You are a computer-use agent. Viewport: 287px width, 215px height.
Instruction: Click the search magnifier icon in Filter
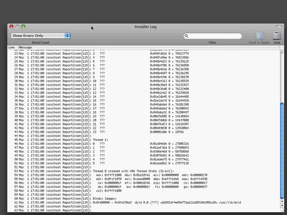[186, 36]
